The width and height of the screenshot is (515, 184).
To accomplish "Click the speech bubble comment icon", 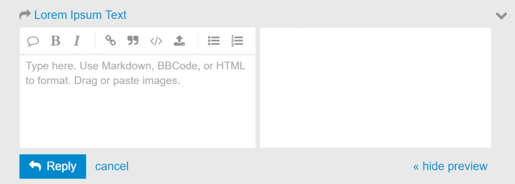I will (x=33, y=41).
